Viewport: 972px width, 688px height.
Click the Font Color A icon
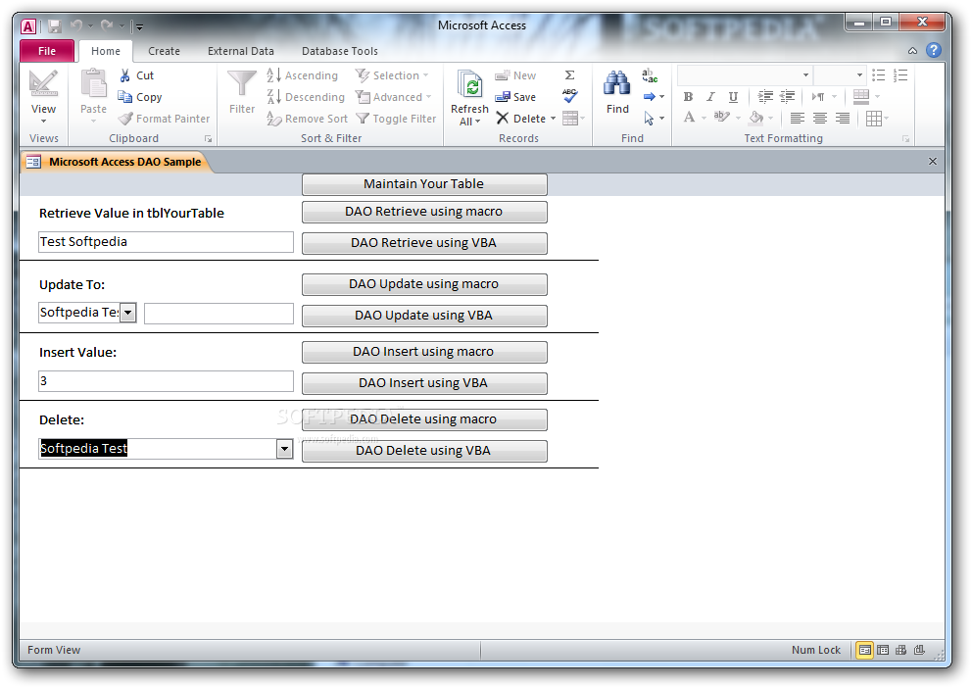(689, 118)
